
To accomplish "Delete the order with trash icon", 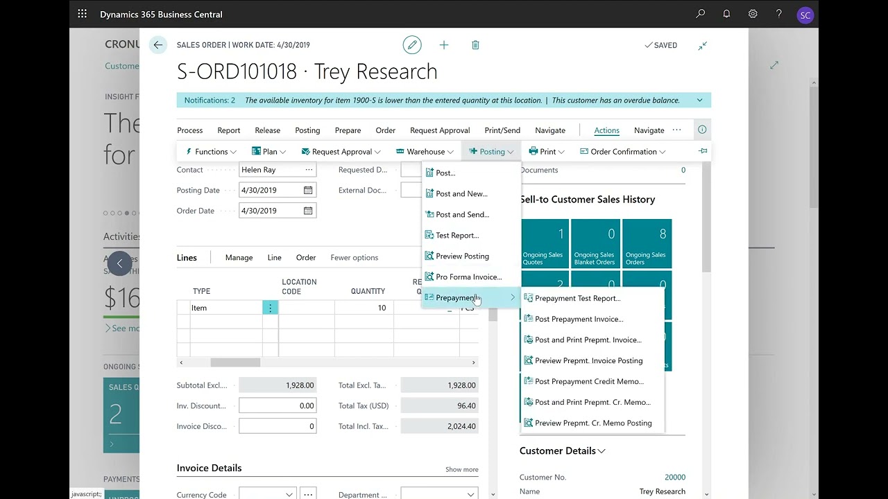I will pyautogui.click(x=475, y=45).
